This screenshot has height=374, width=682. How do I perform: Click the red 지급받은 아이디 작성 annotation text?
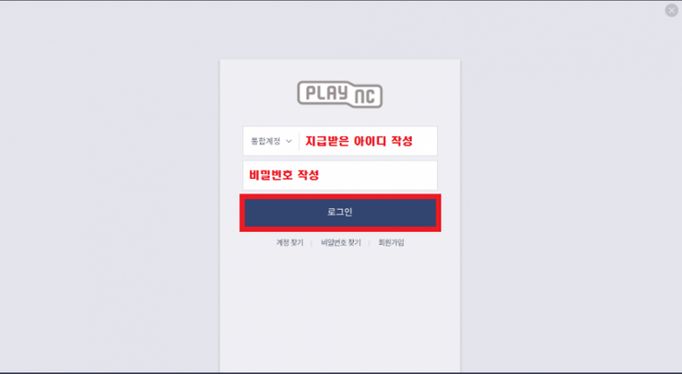point(359,141)
